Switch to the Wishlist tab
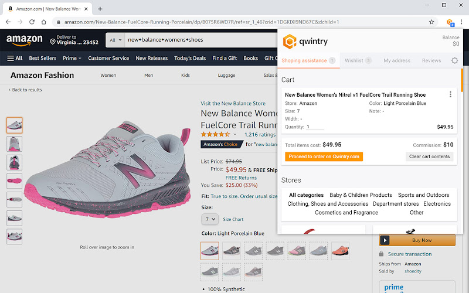This screenshot has width=469, height=293. [358, 60]
